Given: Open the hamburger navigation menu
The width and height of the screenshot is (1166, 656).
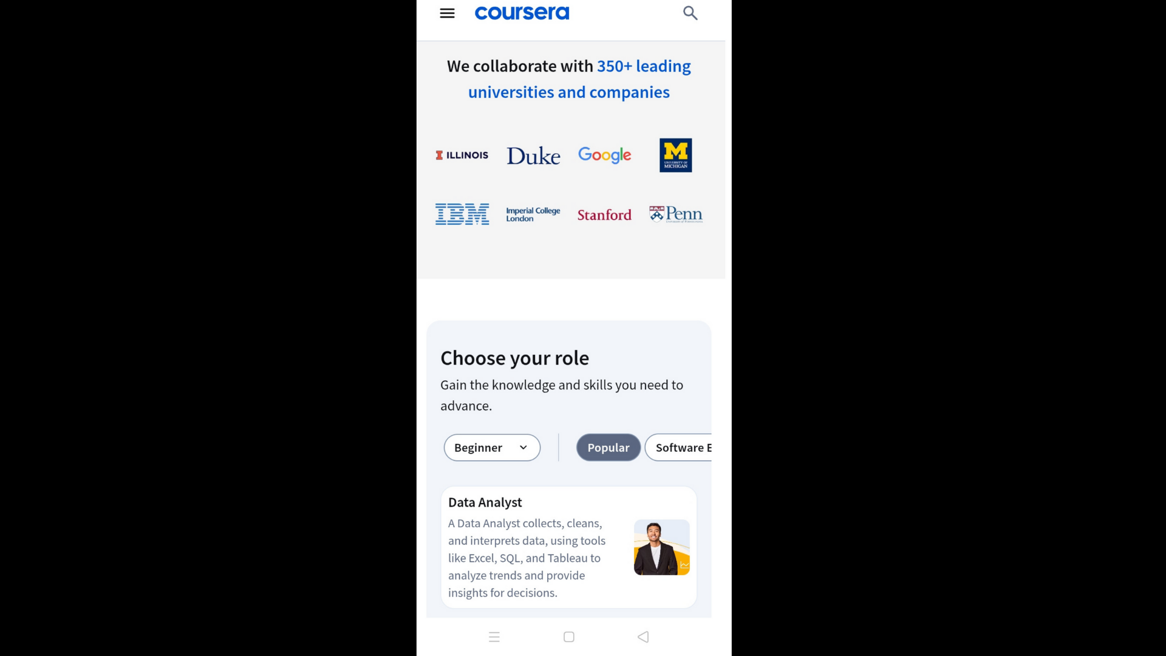Looking at the screenshot, I should tap(447, 13).
